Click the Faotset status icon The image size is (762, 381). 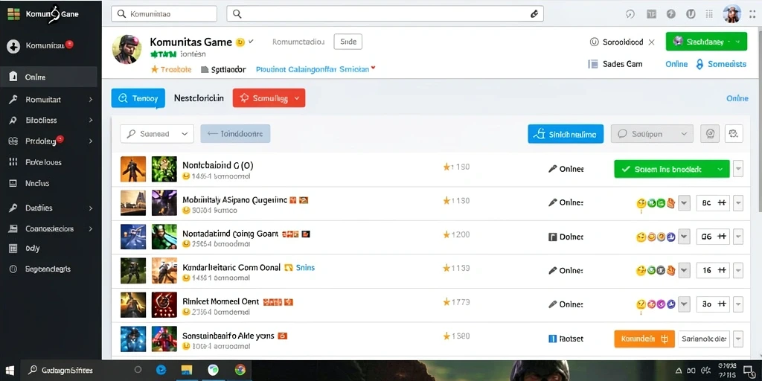552,339
